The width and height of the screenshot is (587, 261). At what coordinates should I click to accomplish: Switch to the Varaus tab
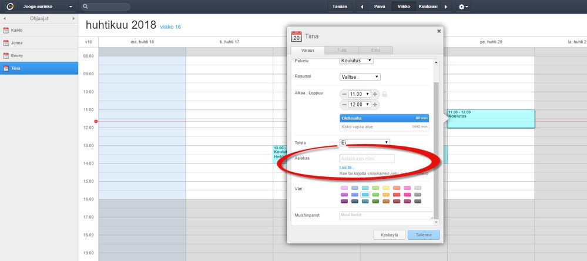308,50
